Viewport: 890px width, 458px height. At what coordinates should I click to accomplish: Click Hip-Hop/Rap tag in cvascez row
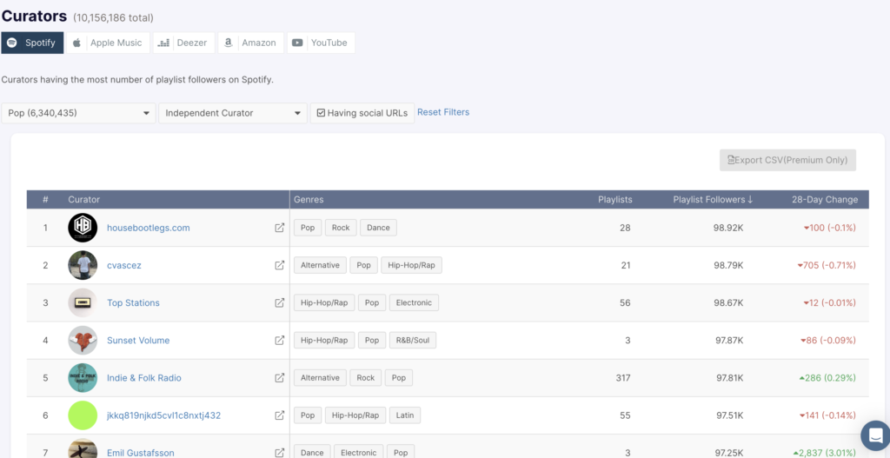[x=411, y=265]
